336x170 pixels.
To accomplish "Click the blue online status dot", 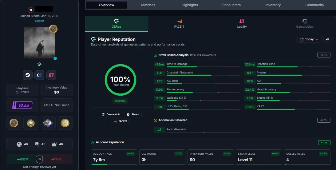I will click(x=55, y=58).
